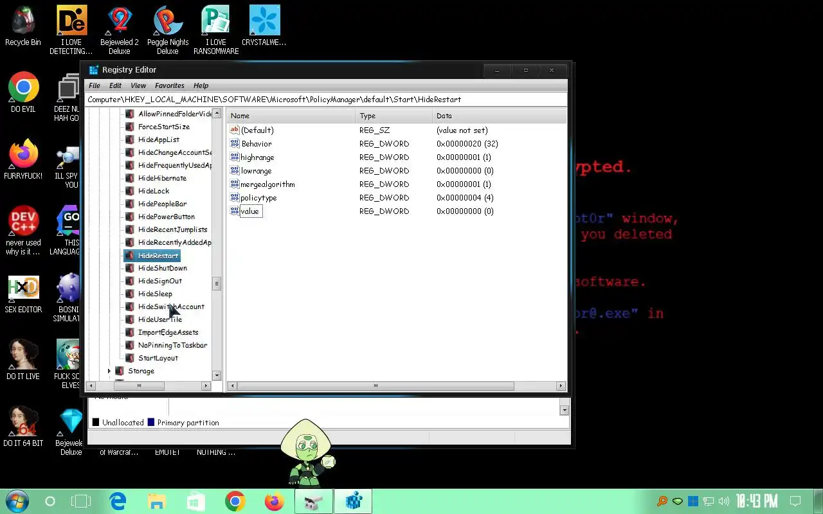This screenshot has height=514, width=823.
Task: Select the HideSignOut key
Action: tap(160, 281)
